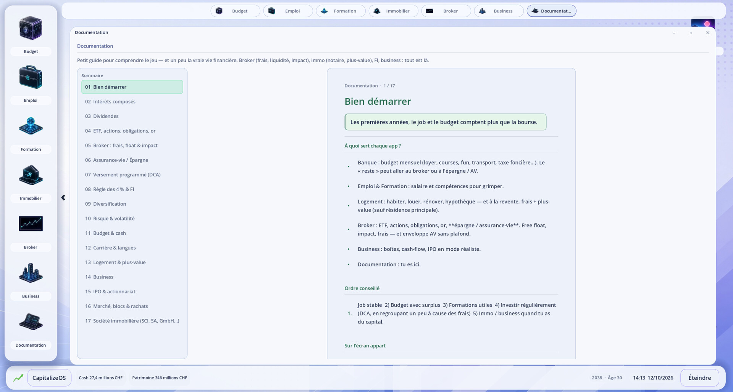The width and height of the screenshot is (733, 392).
Task: Open chapter 04 ETF, actions, obligations, or
Action: pos(132,131)
